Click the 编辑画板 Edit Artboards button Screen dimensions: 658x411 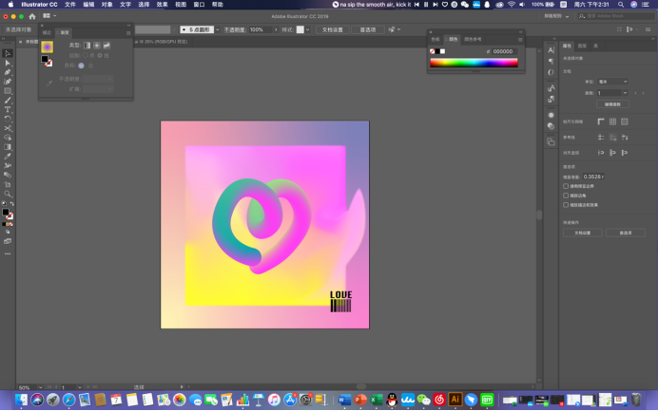click(x=612, y=103)
